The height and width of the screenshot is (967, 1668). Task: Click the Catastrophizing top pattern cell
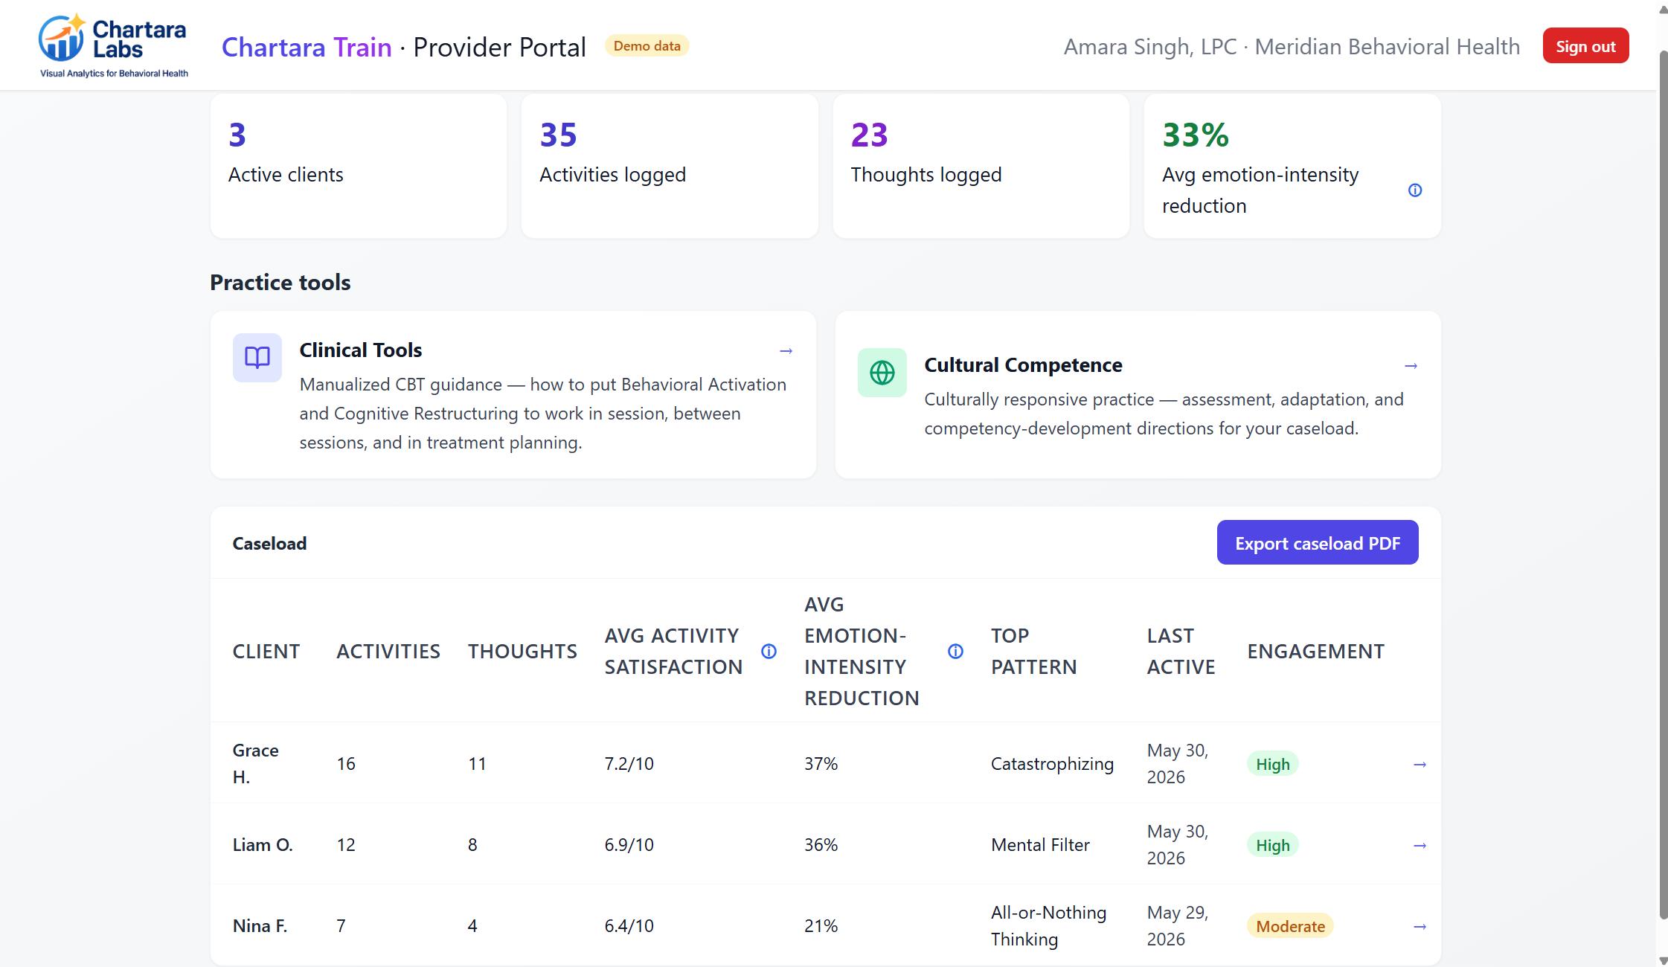coord(1052,764)
